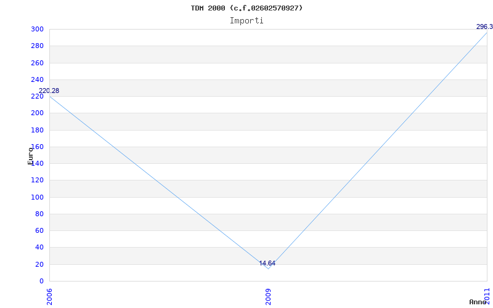Click the 200 y-axis tick label
Screen dimensions: 493x308
37,113
